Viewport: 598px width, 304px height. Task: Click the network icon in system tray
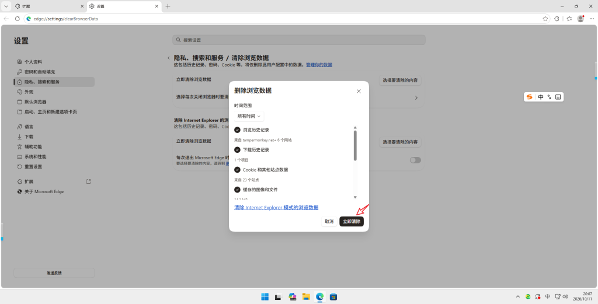pos(557,296)
